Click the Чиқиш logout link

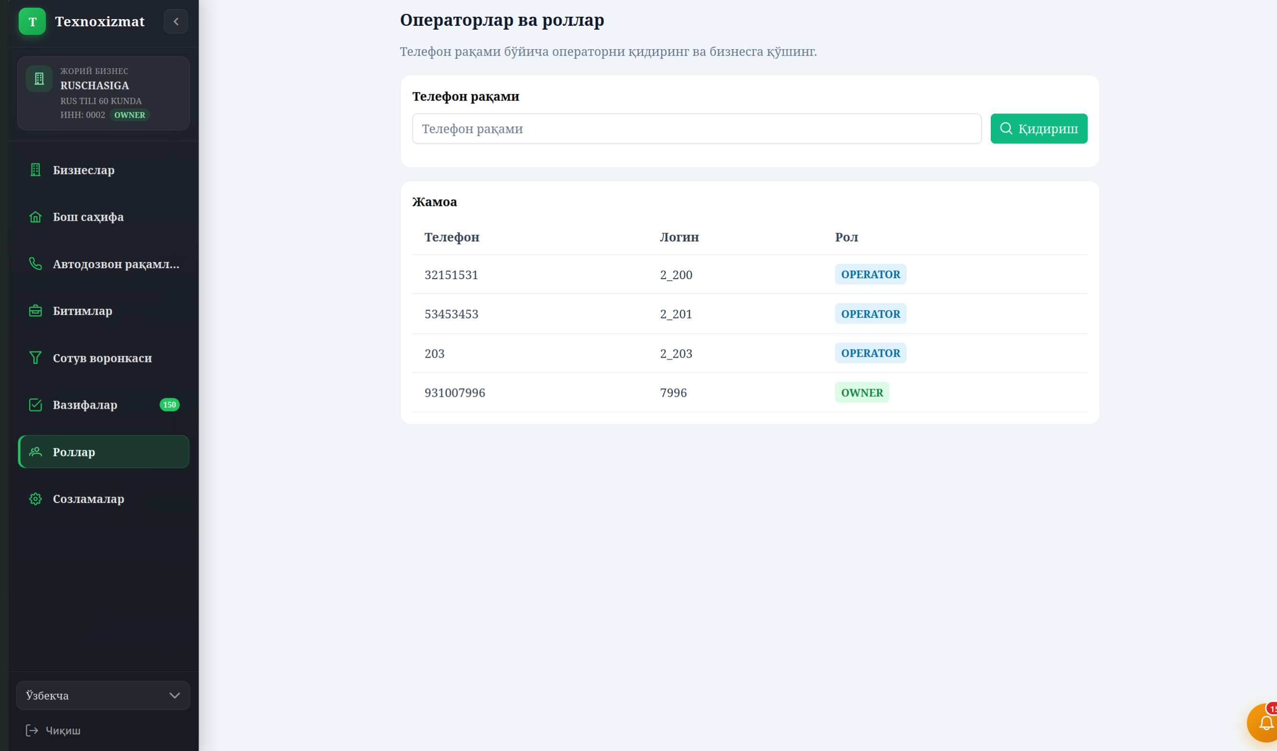coord(53,730)
